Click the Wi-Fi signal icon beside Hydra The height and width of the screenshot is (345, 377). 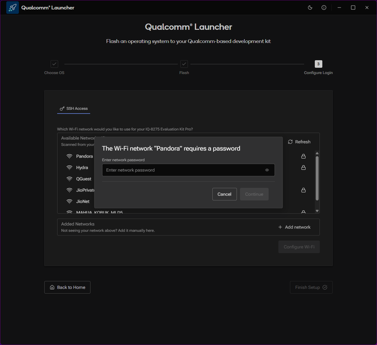(x=69, y=167)
